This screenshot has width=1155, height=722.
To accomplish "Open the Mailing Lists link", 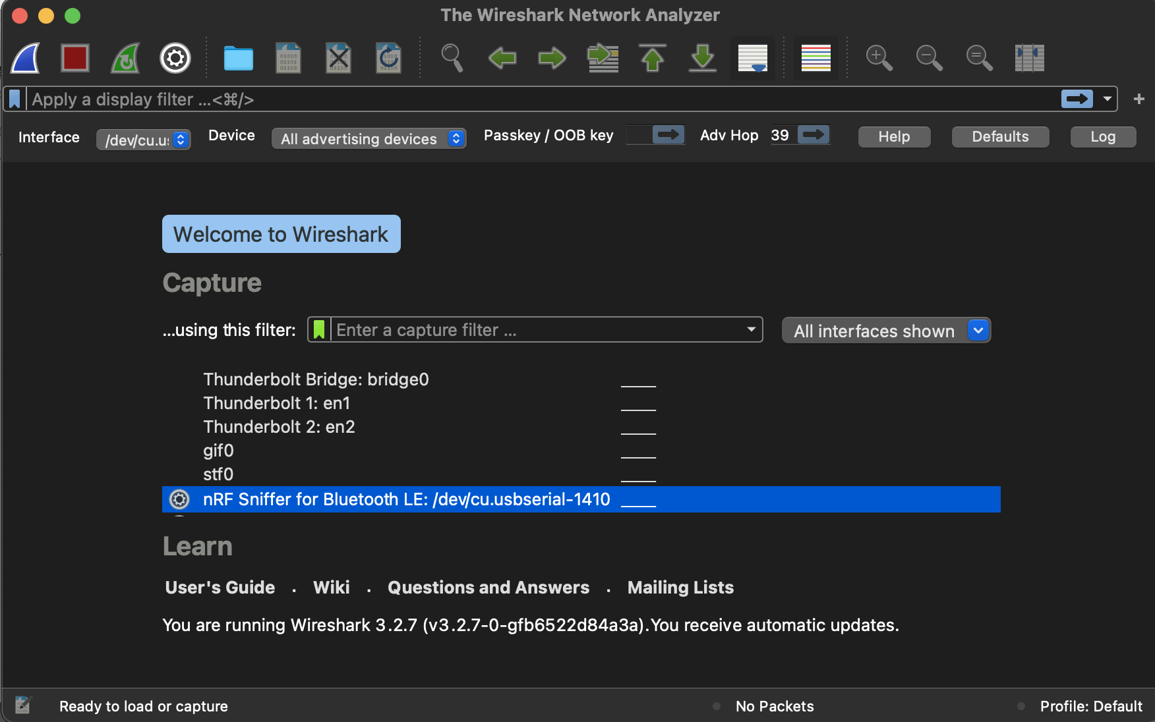I will coord(680,588).
